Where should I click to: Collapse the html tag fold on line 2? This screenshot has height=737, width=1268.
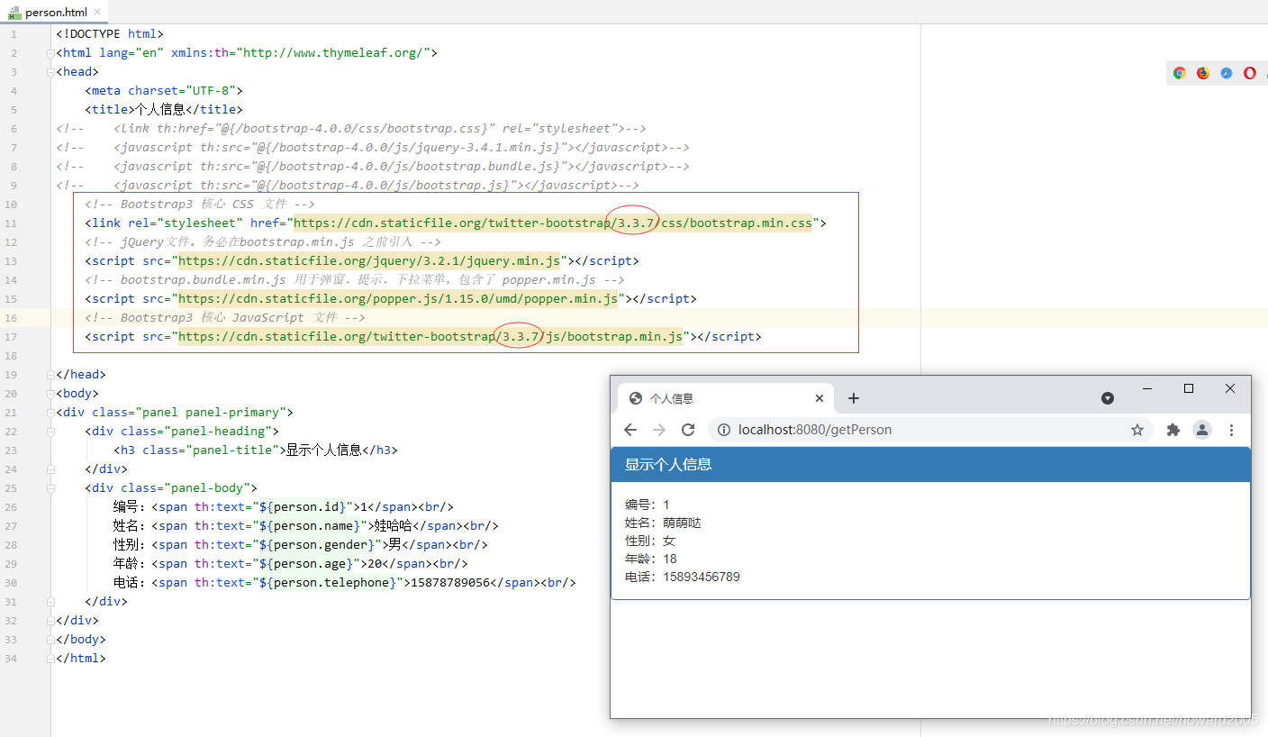51,53
